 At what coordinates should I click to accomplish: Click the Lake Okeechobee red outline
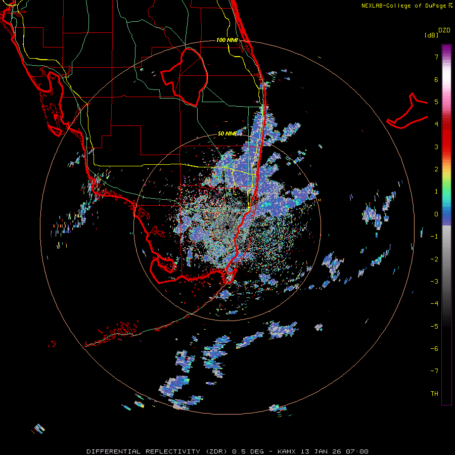click(x=184, y=77)
